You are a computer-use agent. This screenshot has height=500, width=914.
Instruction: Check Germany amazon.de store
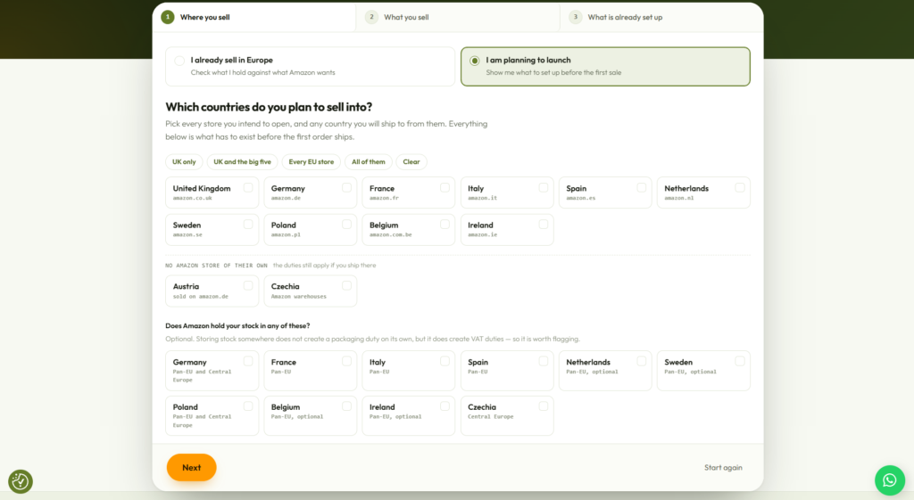[x=310, y=193]
